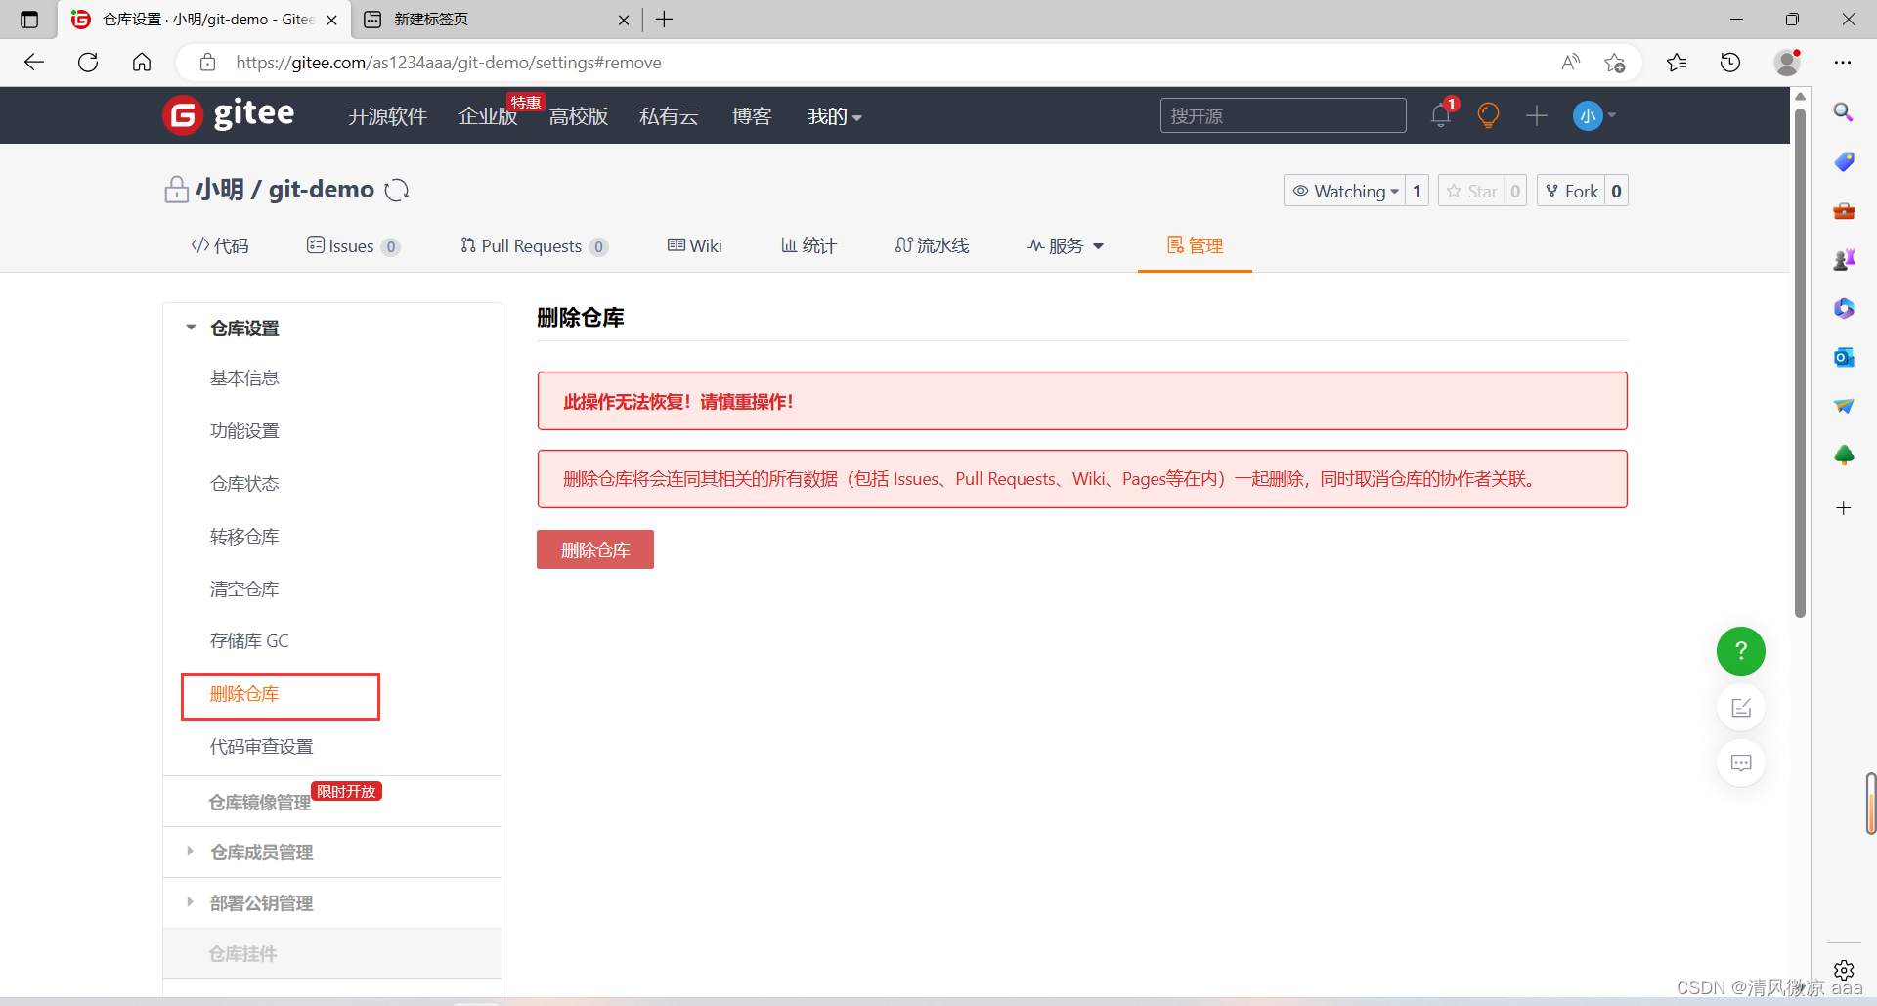Viewport: 1877px width, 1006px height.
Task: Select 删除仓库 in the sidebar
Action: point(244,693)
